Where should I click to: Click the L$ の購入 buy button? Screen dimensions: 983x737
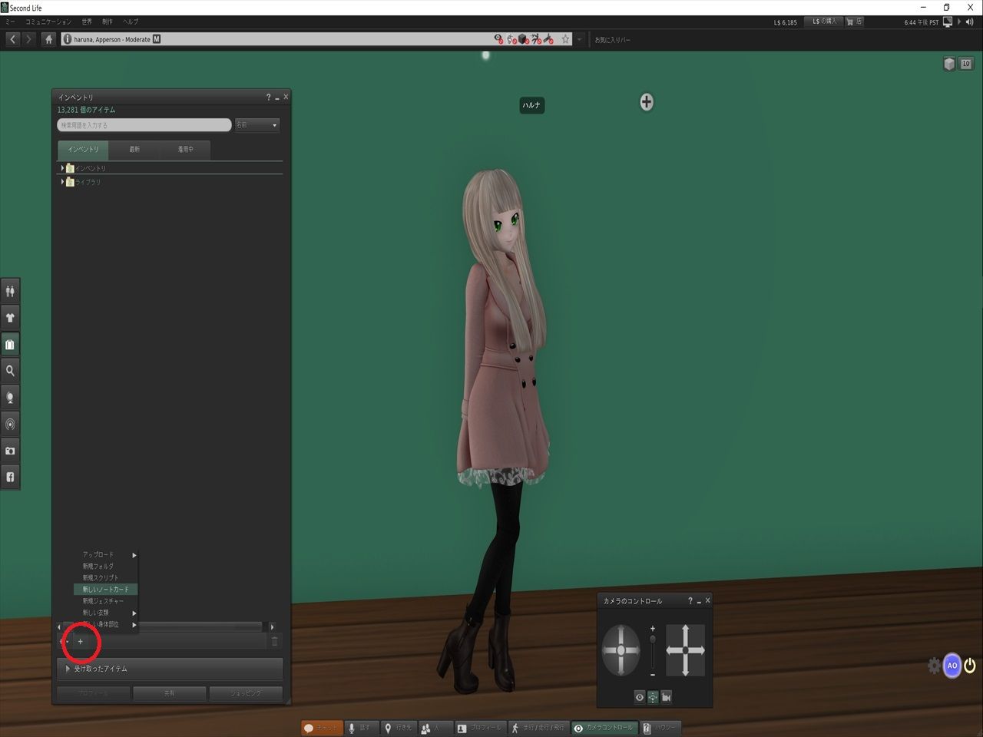click(x=825, y=21)
